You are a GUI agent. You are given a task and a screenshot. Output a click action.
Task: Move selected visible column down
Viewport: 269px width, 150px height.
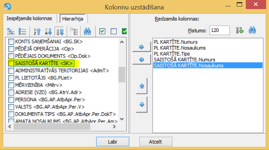click(142, 104)
